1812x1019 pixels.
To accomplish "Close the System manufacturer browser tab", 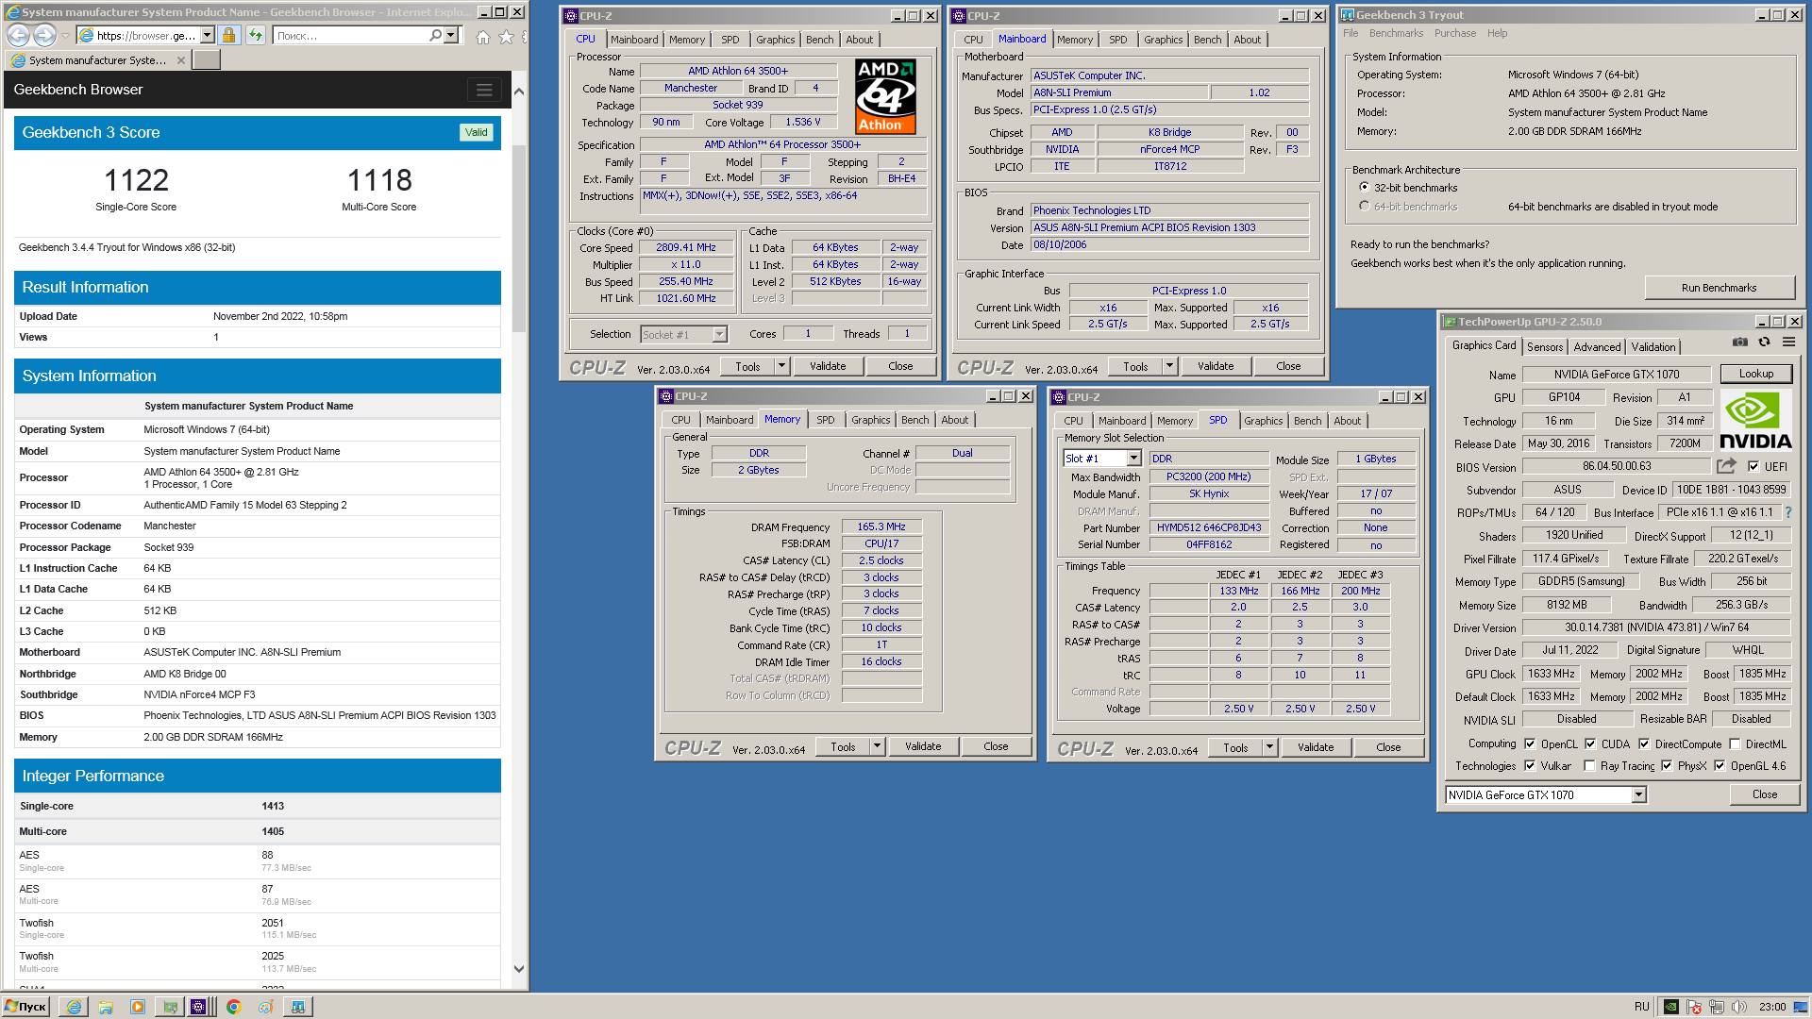I will [181, 60].
